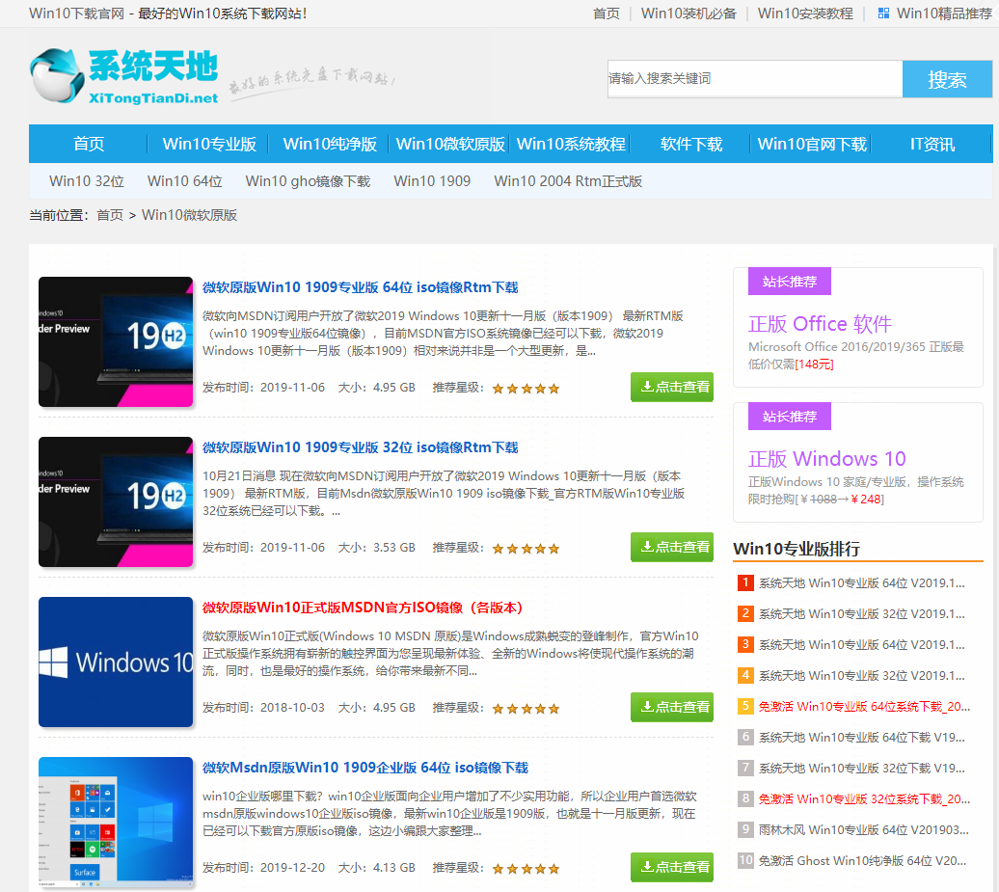Open rank 4 系统天地 Win10专业版 32位 link
Screen dimensions: 999x892
(x=861, y=675)
